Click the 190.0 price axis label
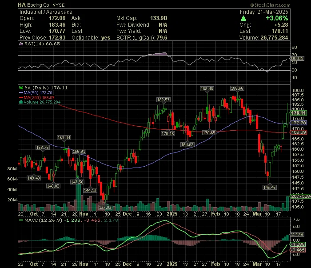311x268 pixels. tap(298, 91)
